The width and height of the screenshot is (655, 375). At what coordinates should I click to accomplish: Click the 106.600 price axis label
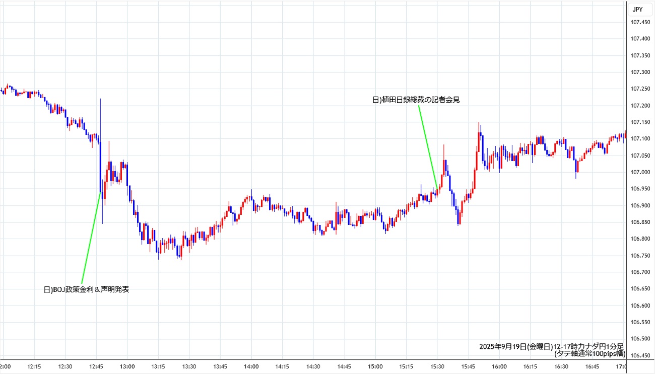(640, 306)
